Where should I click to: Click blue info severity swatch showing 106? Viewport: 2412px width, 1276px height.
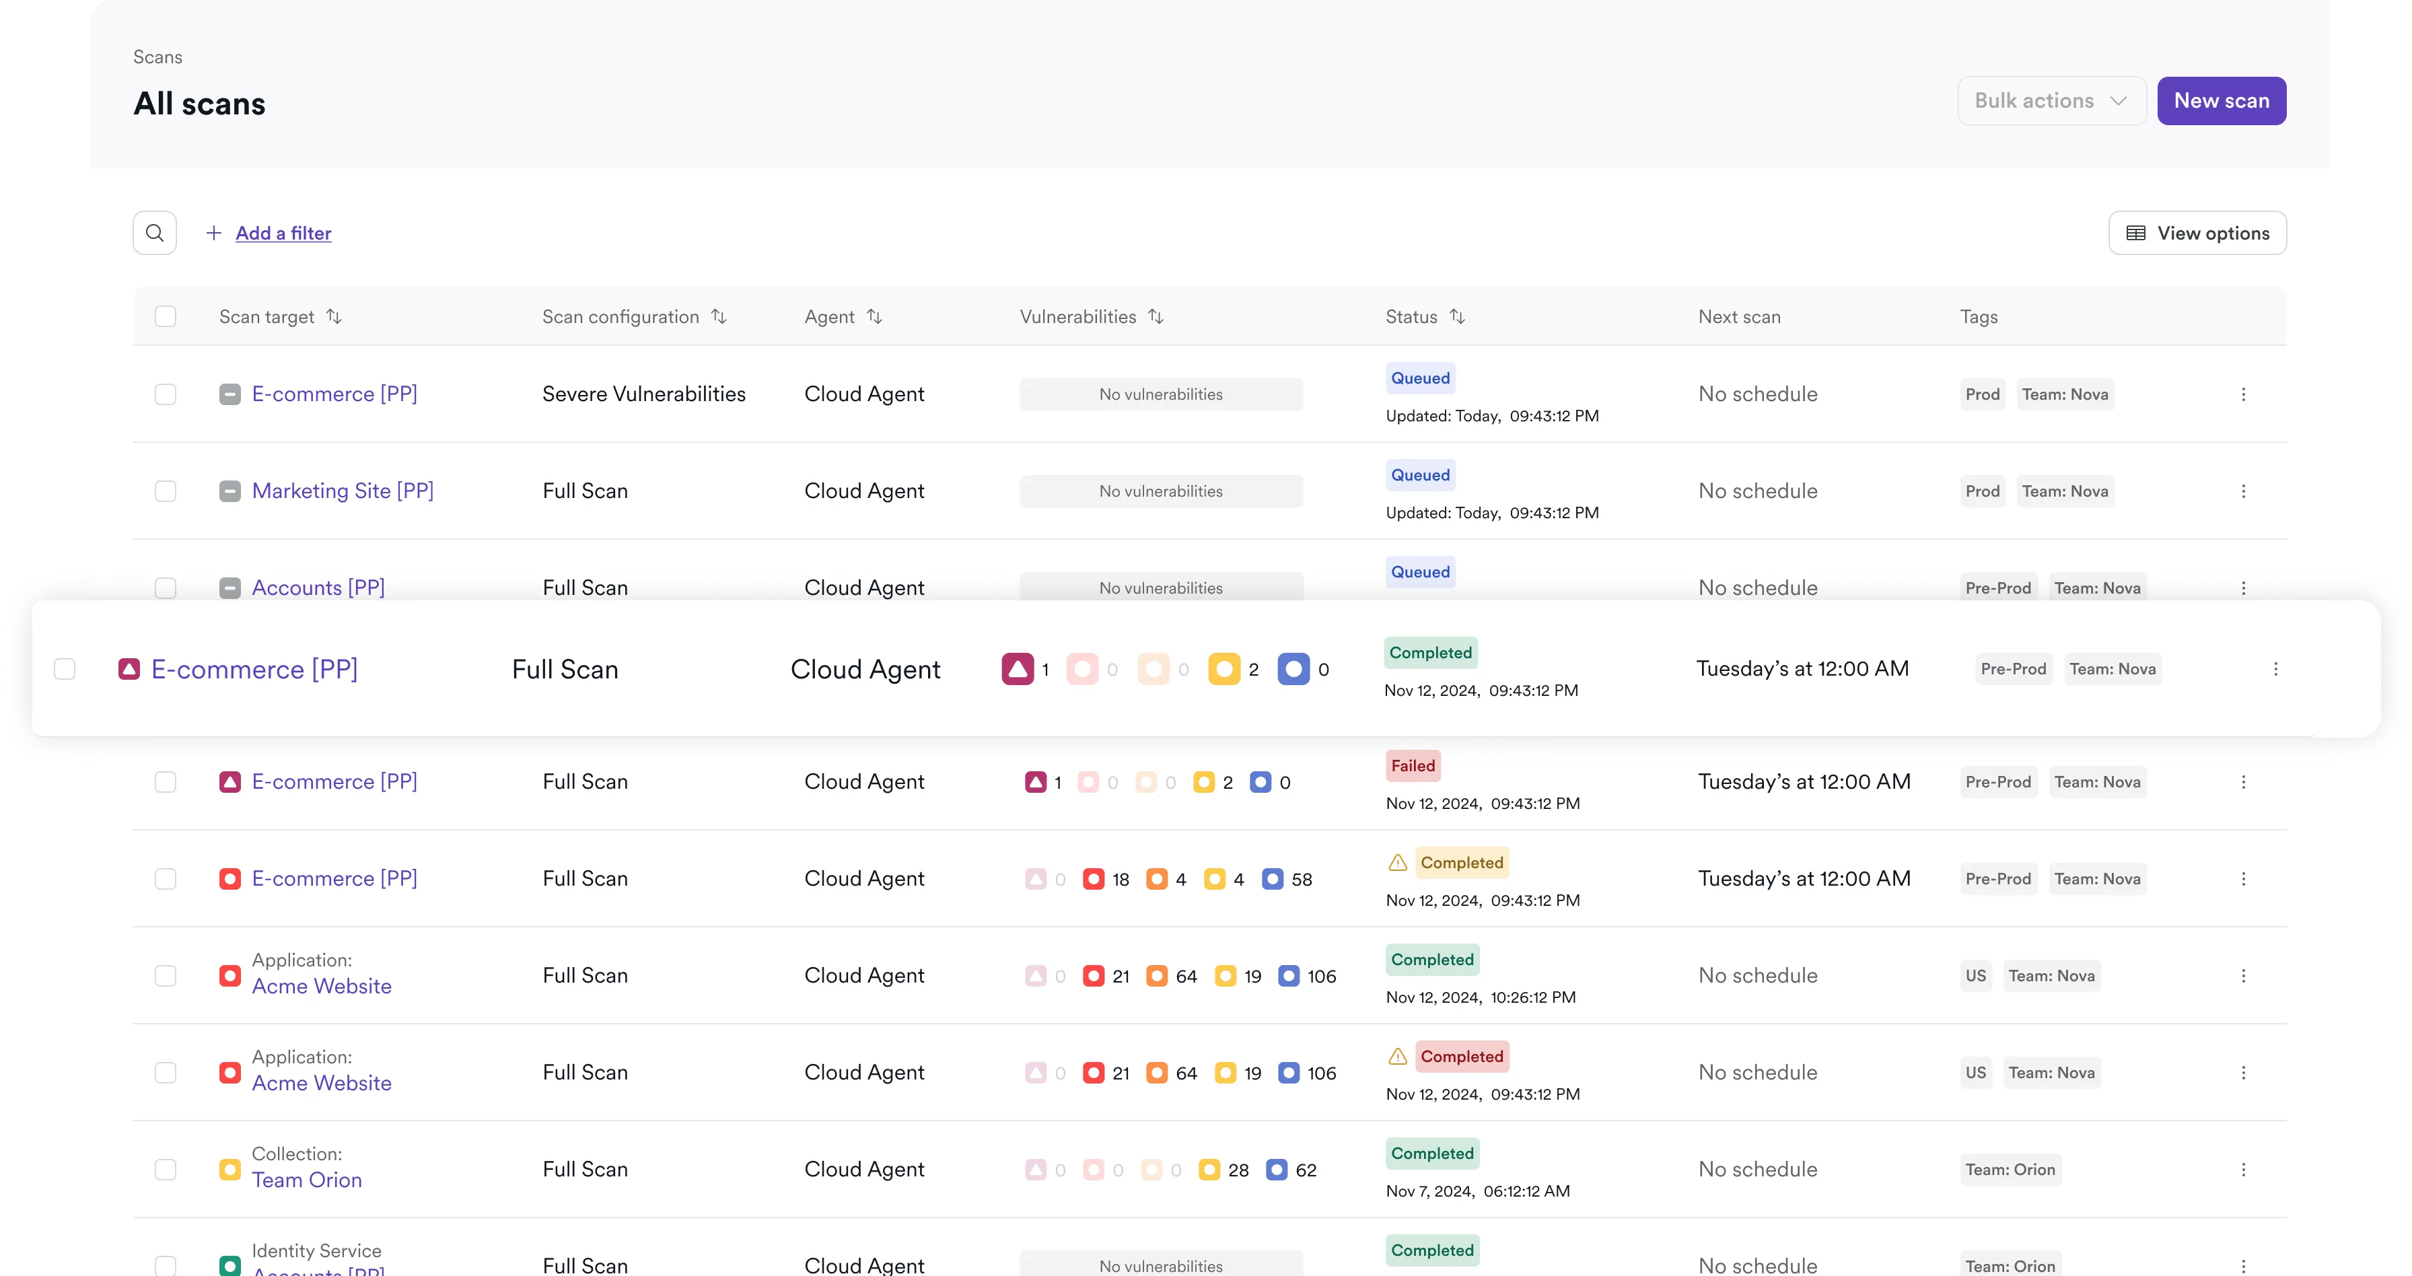pos(1288,977)
